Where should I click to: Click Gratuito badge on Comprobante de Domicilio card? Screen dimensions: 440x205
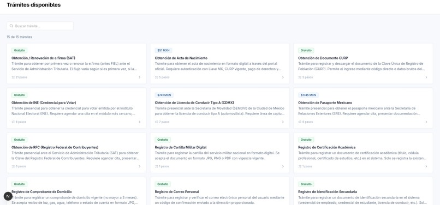pos(19,184)
